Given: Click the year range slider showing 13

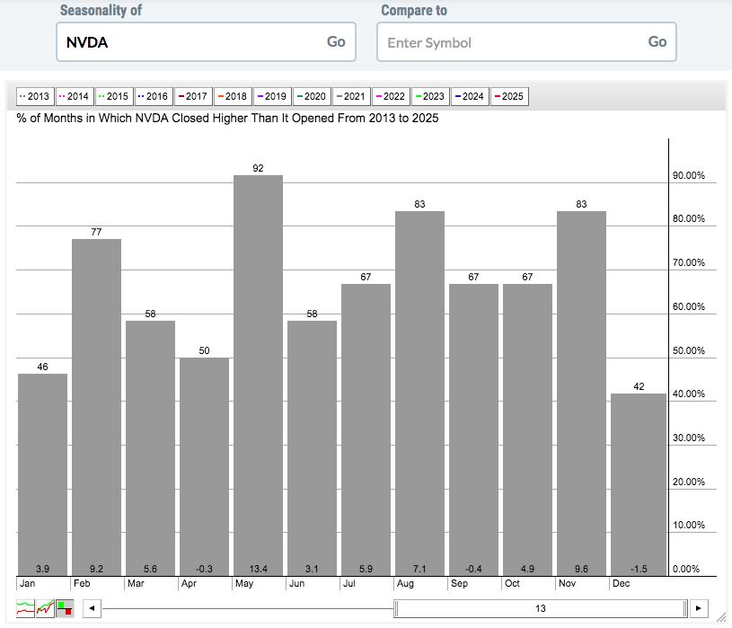Looking at the screenshot, I should coord(541,608).
